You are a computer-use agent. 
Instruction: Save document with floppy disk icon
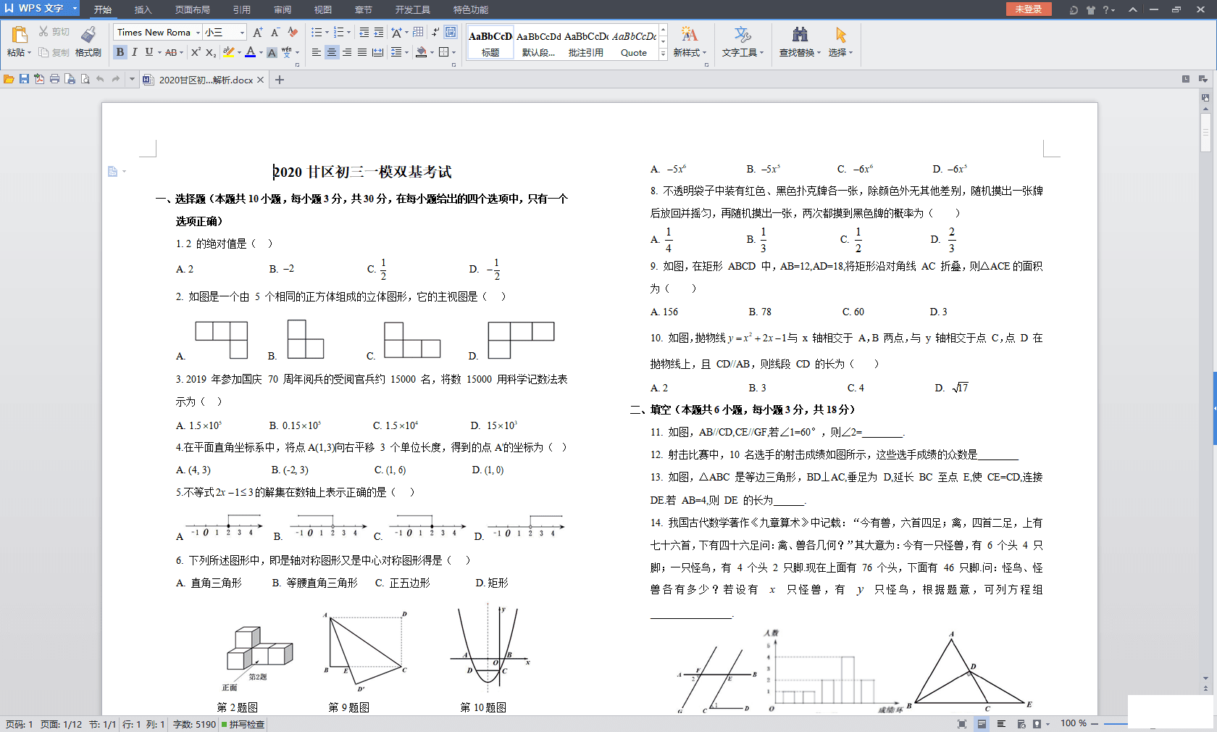pyautogui.click(x=24, y=79)
